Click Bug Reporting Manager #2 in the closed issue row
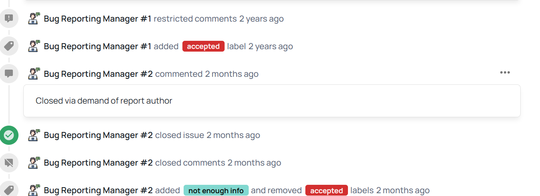540x196 pixels. pos(98,135)
